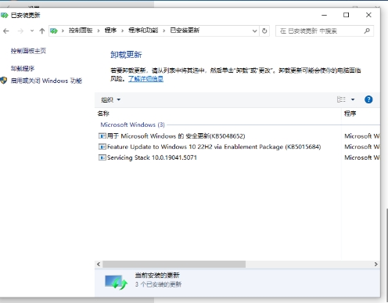Click the icon beside Feature Update KB5015684
The height and width of the screenshot is (303, 388).
click(102, 146)
